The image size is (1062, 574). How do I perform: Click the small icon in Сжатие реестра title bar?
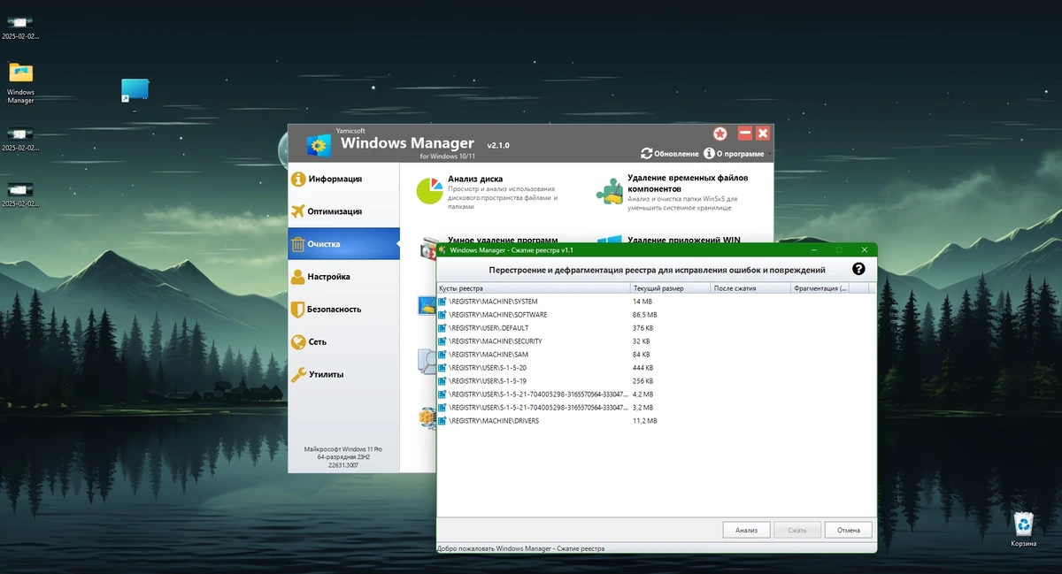[442, 250]
